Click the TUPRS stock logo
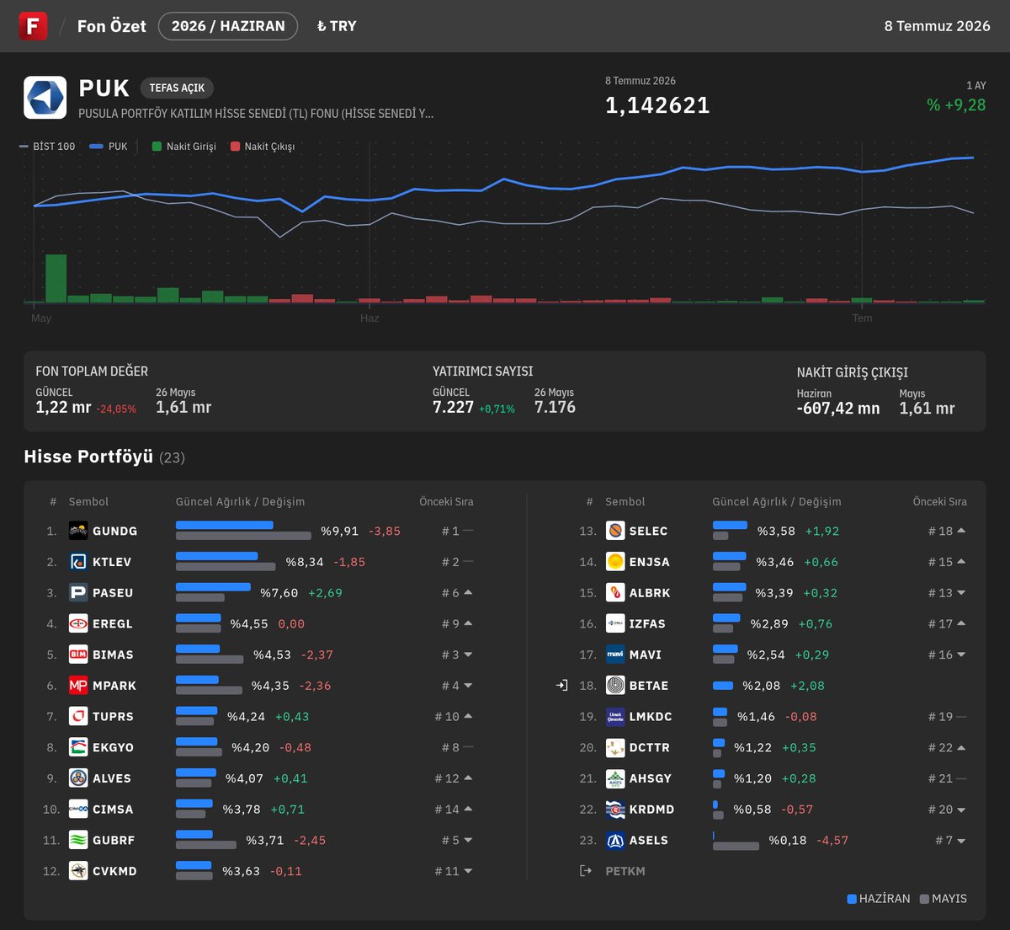Screen dimensions: 1010x930 [78, 716]
